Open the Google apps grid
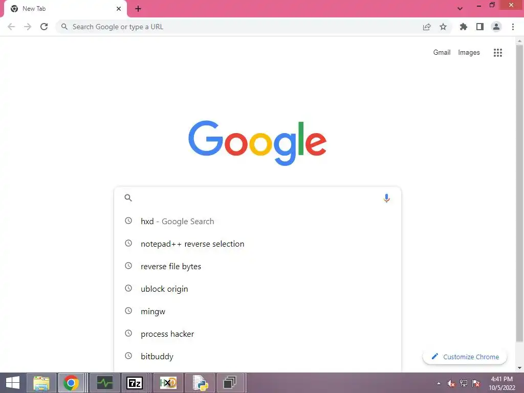This screenshot has width=524, height=393. (x=498, y=53)
